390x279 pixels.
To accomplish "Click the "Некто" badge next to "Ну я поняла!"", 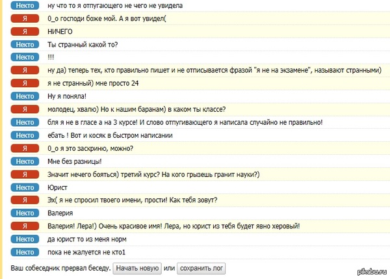I will pyautogui.click(x=25, y=96).
